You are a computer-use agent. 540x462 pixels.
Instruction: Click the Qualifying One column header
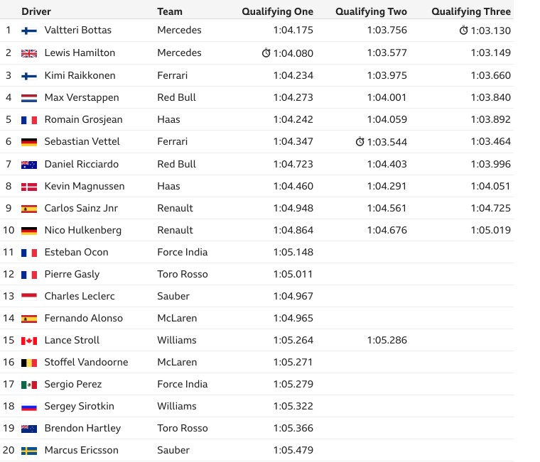[x=278, y=11]
